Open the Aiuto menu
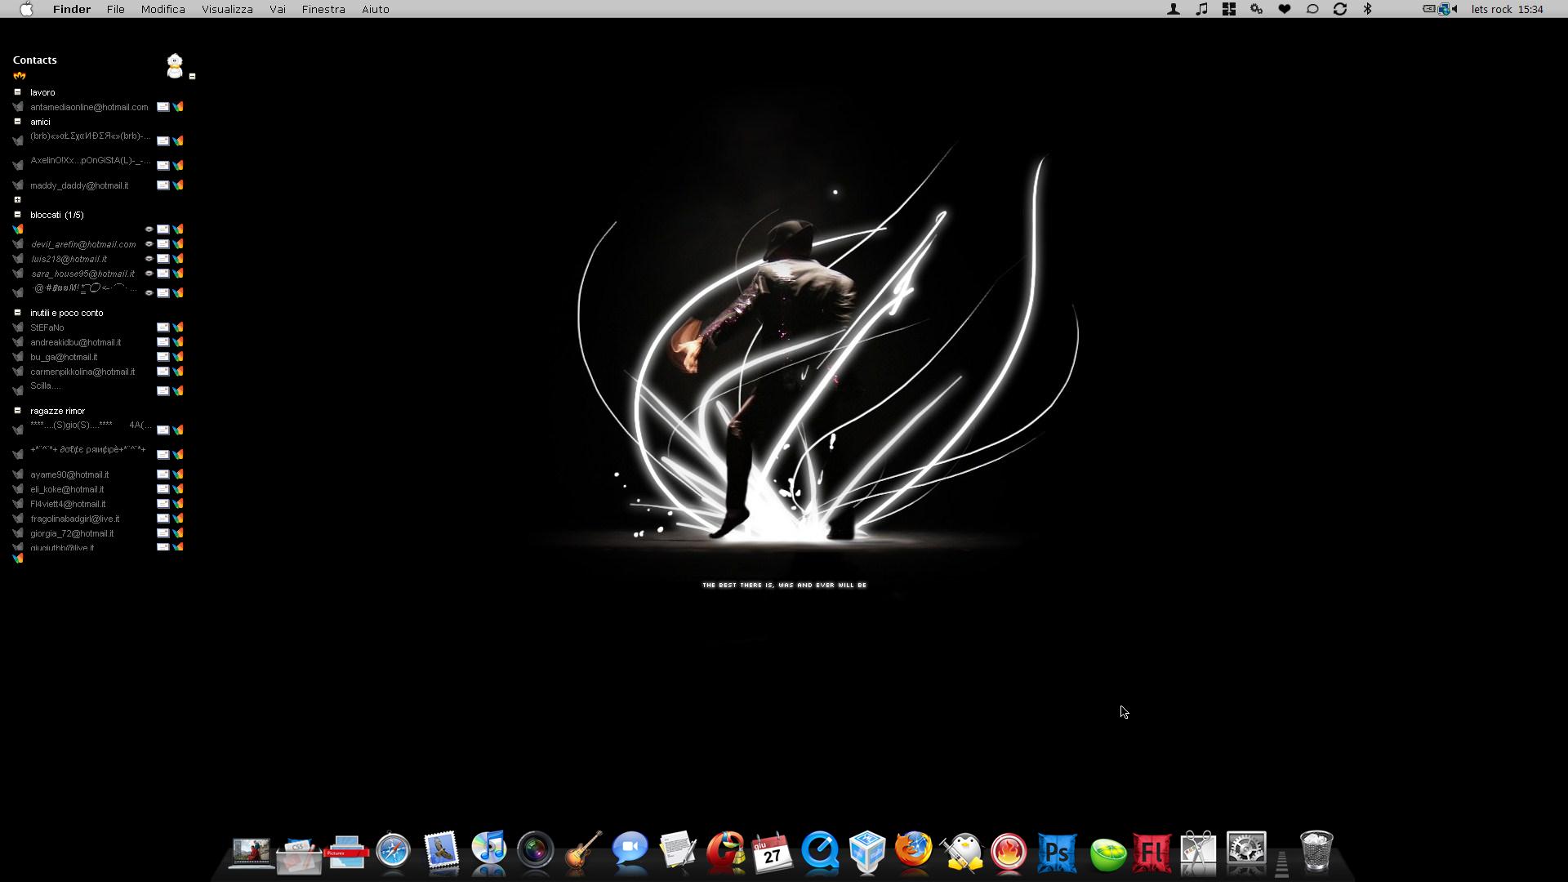This screenshot has width=1568, height=882. 376,9
